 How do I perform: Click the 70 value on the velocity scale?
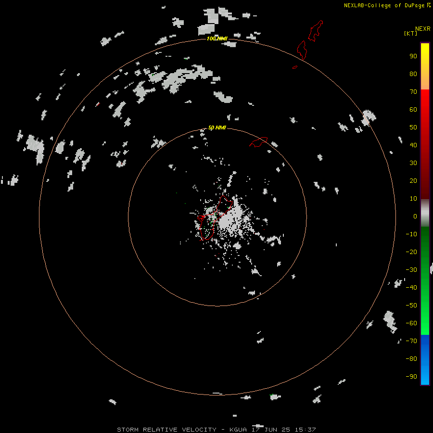pyautogui.click(x=413, y=92)
